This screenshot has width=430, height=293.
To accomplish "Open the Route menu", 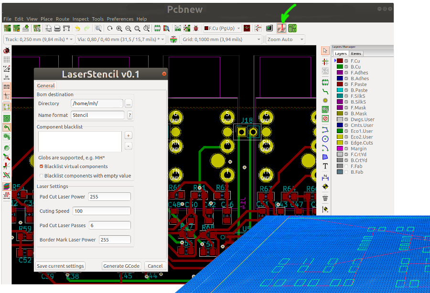I will 63,19.
